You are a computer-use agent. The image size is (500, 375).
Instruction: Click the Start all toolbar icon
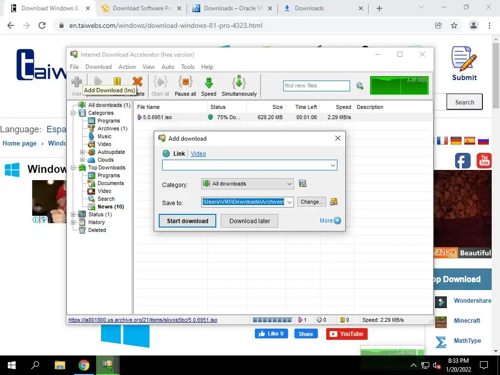pos(160,85)
